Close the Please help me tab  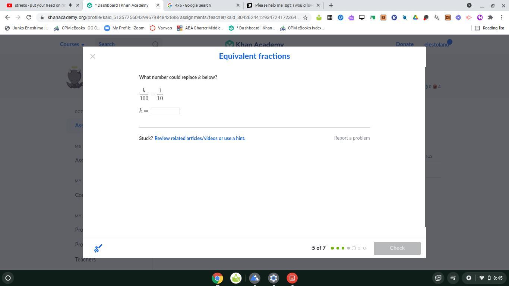318,5
